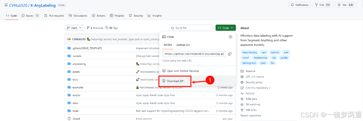Open the docs folder

(x=75, y=80)
